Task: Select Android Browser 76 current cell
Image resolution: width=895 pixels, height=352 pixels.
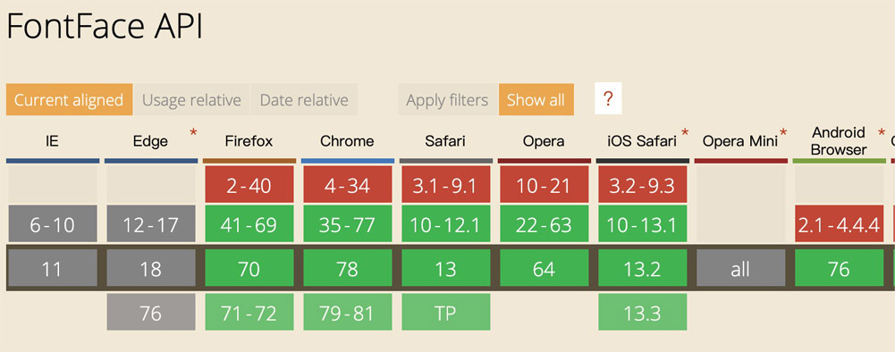Action: coord(839,268)
